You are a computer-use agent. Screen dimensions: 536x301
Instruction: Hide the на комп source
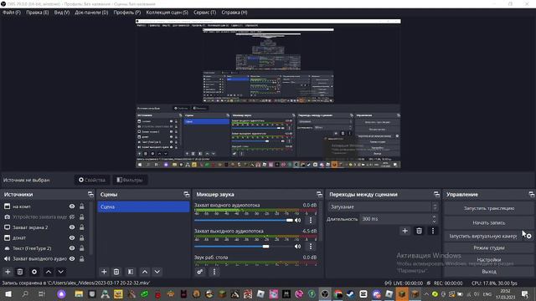pyautogui.click(x=72, y=207)
